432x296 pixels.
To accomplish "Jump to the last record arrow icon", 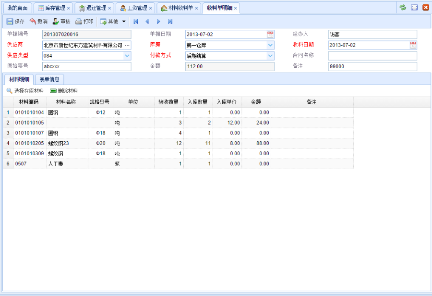I will pyautogui.click(x=169, y=21).
